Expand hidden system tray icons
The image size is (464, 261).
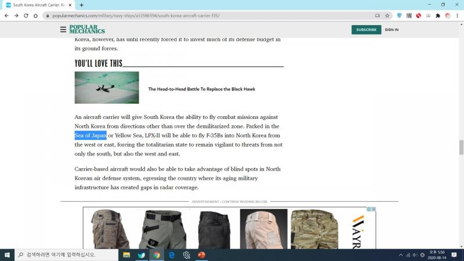pos(400,255)
